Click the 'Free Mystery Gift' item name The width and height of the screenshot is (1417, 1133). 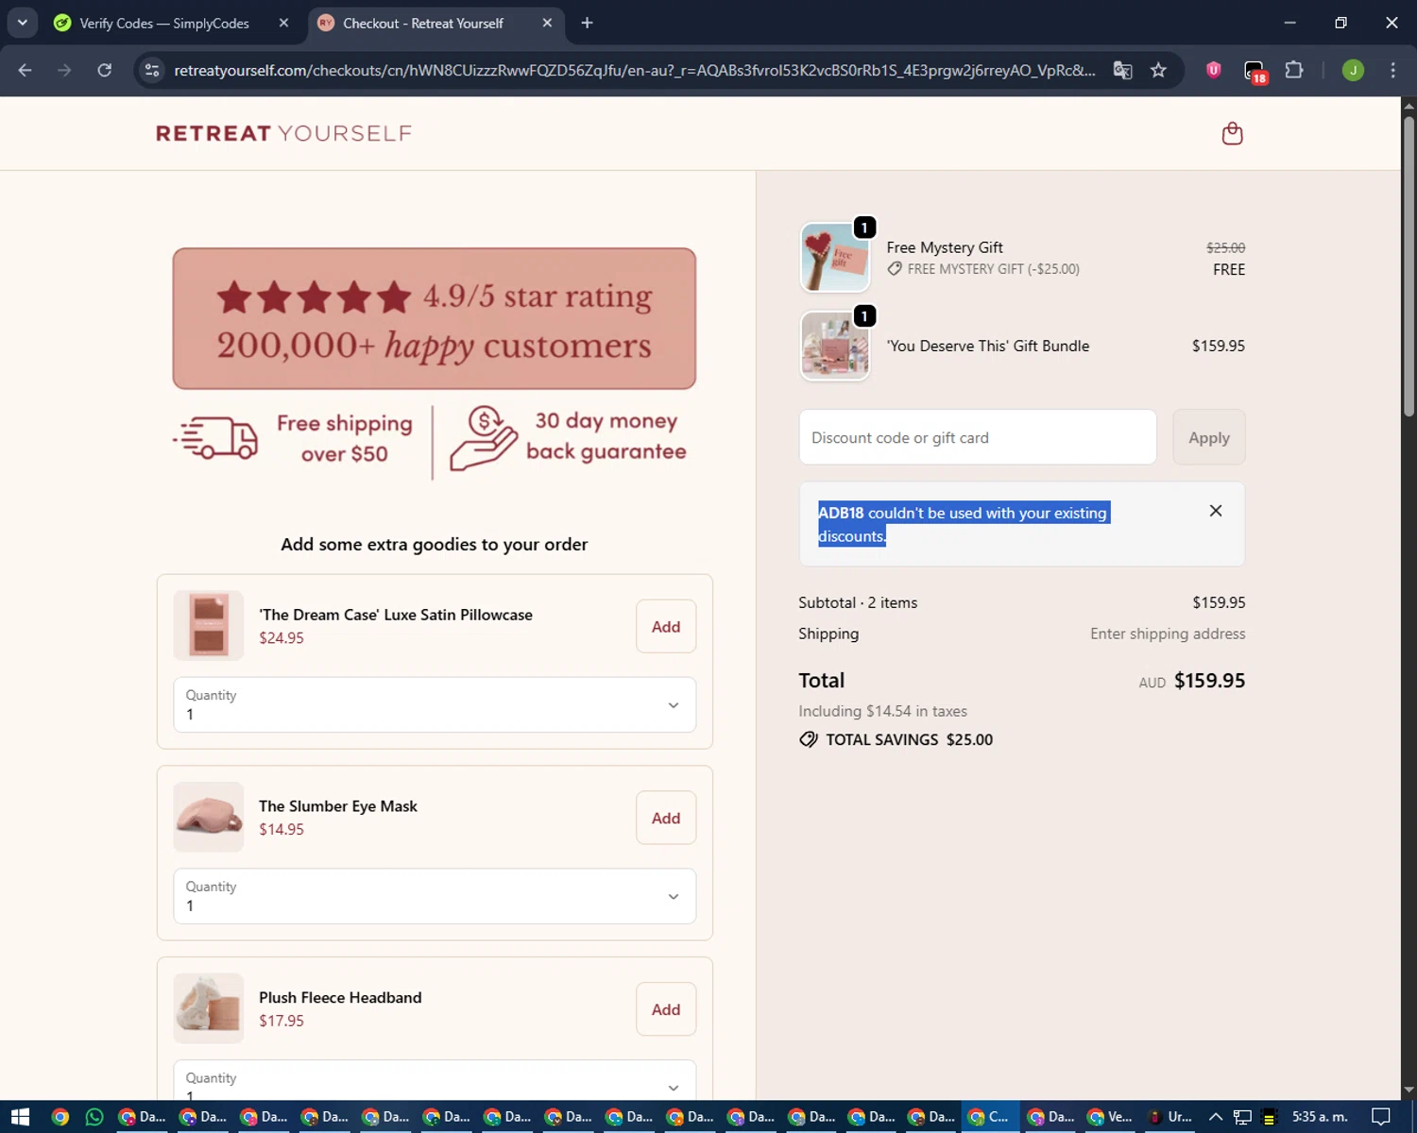coord(945,247)
